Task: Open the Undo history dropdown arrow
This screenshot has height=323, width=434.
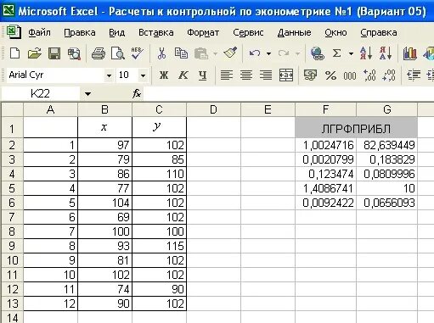Action: (268, 53)
